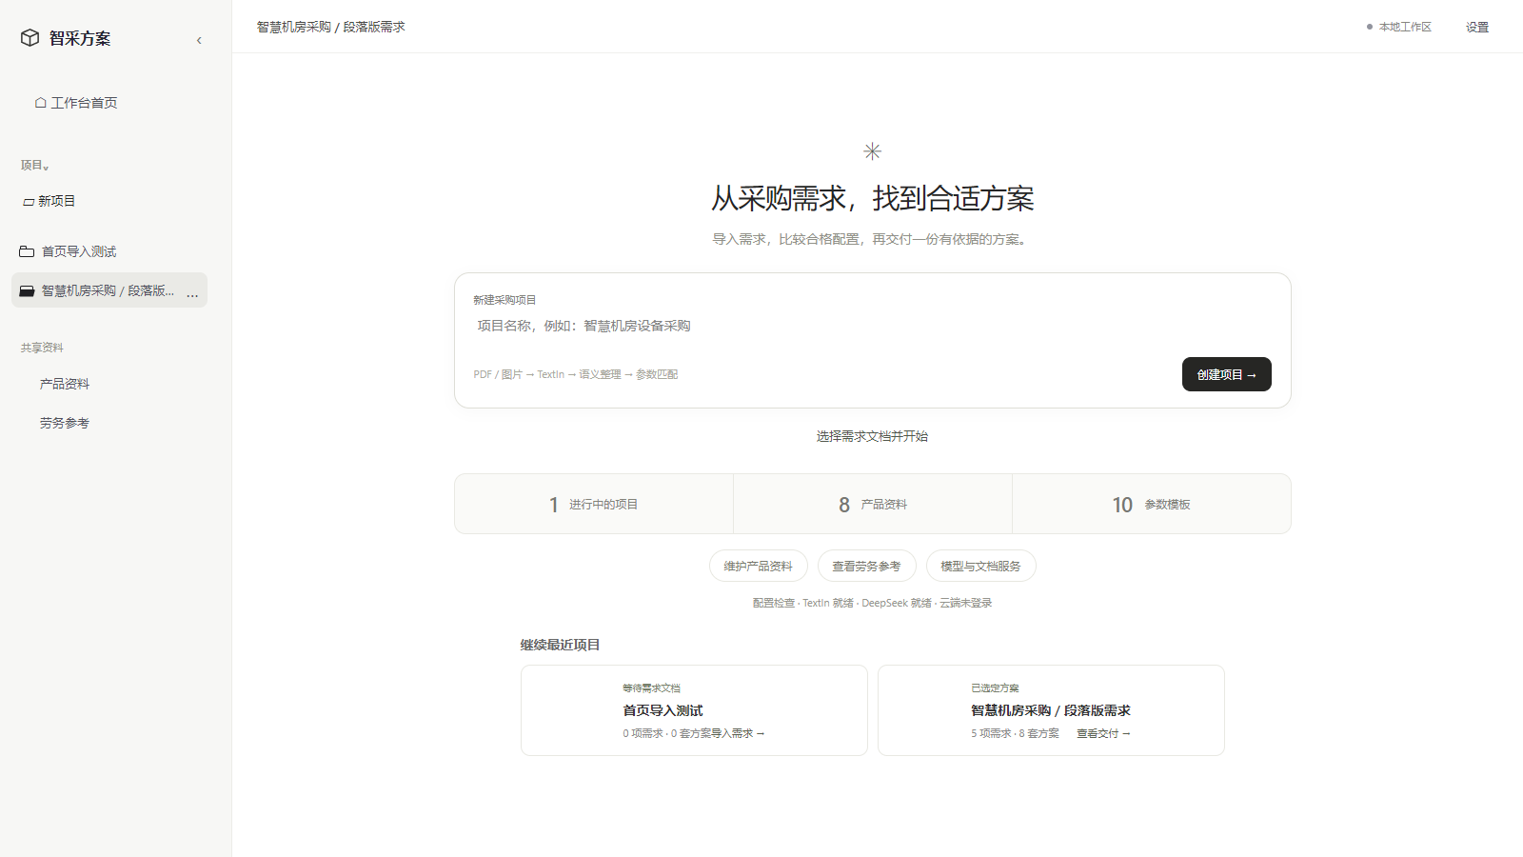Screen dimensions: 1523x857
Task: Click the 继续最近项目 heading
Action: coord(560,645)
